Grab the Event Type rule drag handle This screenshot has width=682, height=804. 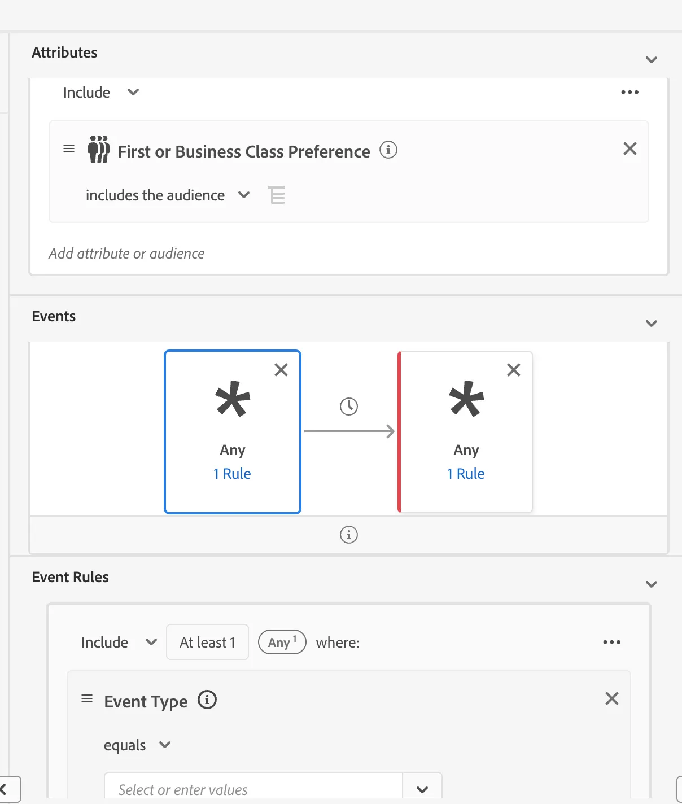87,699
